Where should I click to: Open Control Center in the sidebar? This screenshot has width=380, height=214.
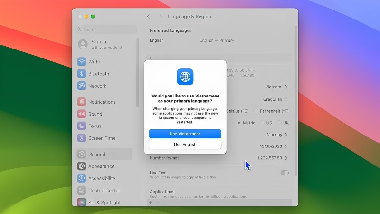104,191
